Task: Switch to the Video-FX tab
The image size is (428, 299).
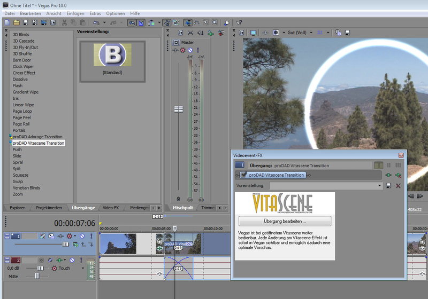Action: click(x=111, y=208)
